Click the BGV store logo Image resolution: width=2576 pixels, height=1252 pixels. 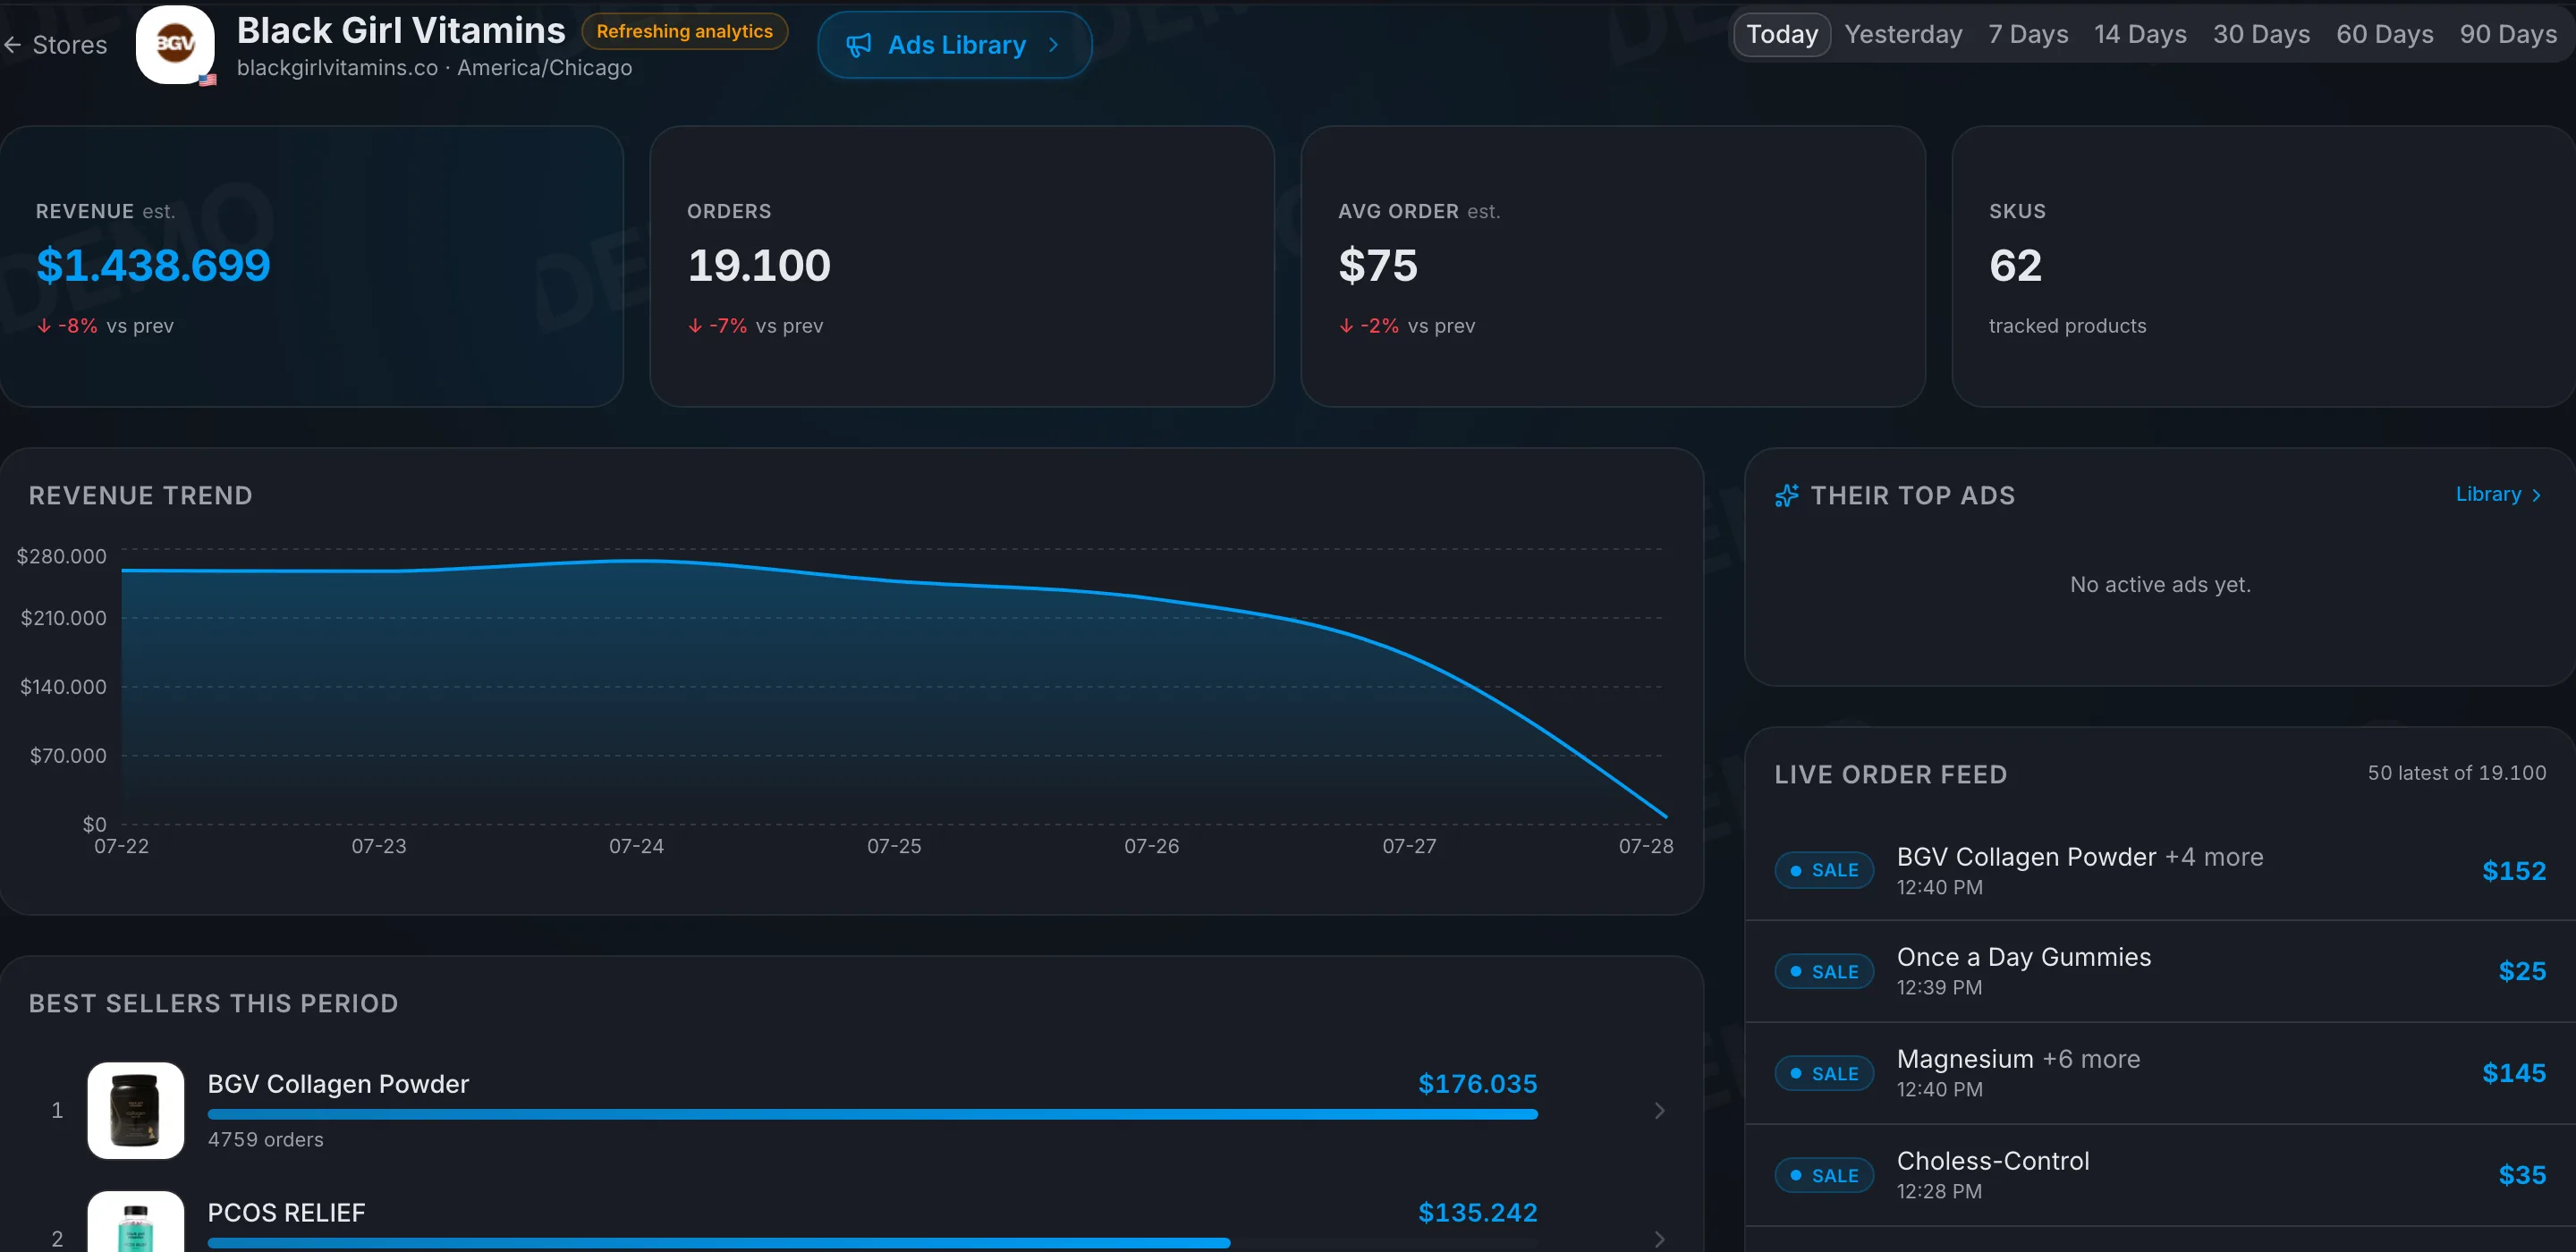[x=175, y=44]
